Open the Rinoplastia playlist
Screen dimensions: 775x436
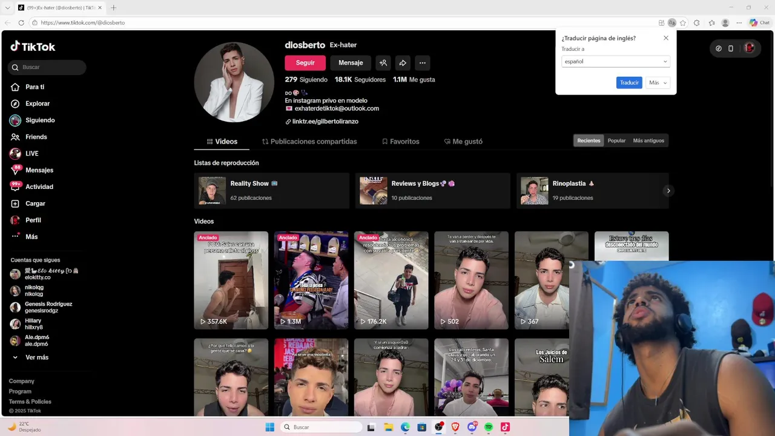tap(593, 191)
